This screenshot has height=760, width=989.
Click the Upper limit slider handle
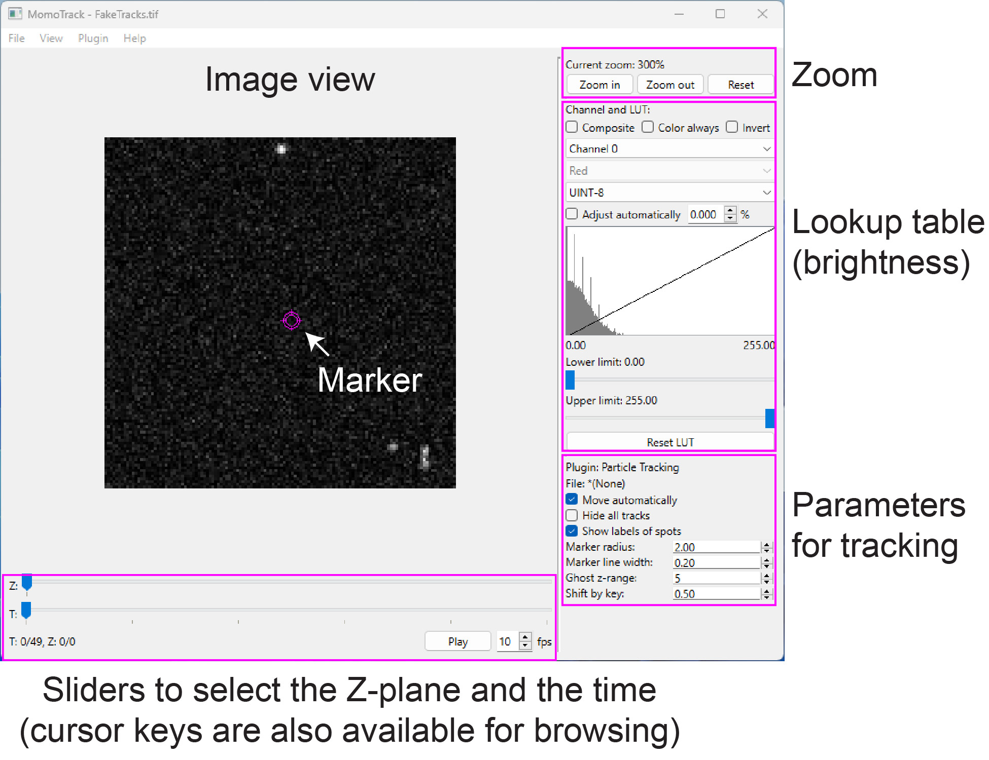click(x=769, y=419)
